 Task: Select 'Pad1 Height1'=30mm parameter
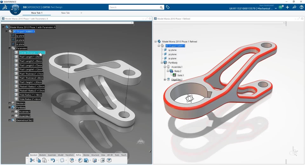pos(30,82)
